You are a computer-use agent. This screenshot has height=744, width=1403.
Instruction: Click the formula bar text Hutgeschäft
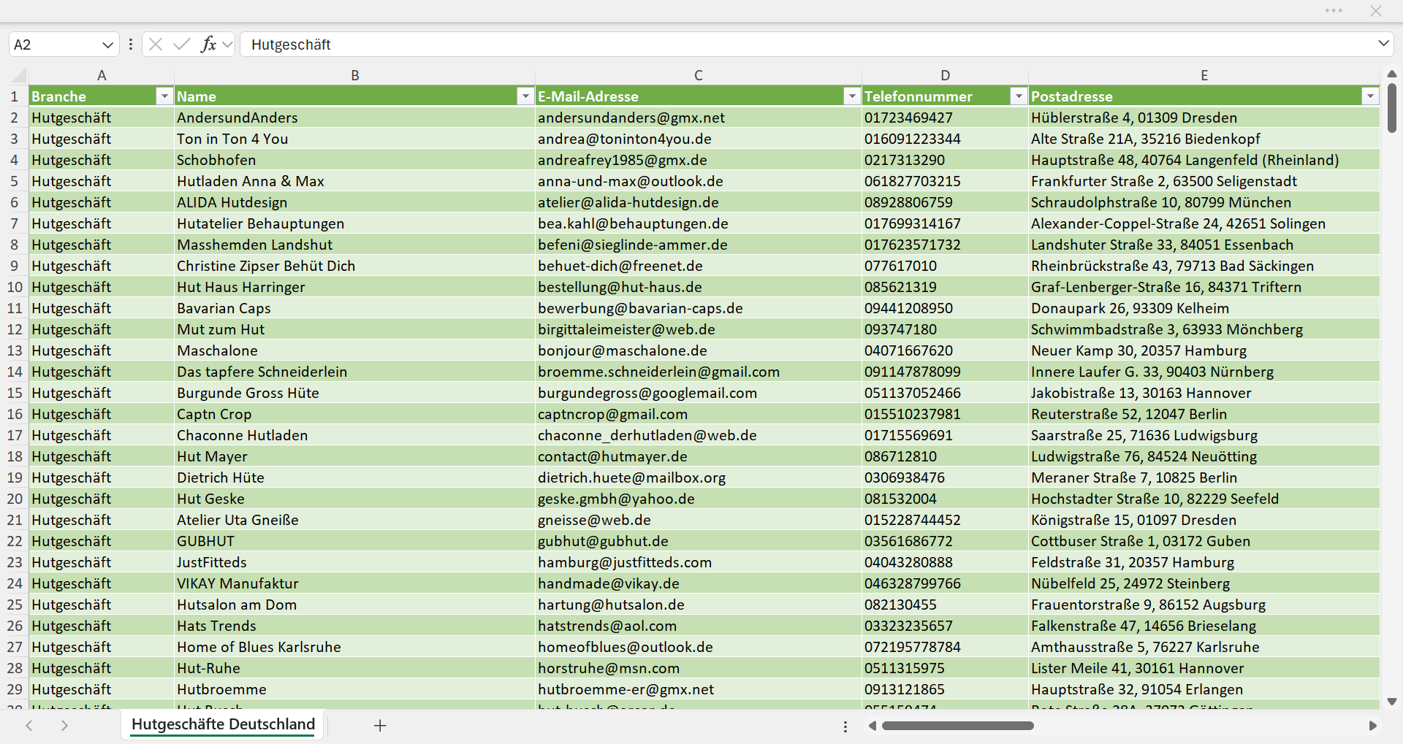(x=291, y=45)
